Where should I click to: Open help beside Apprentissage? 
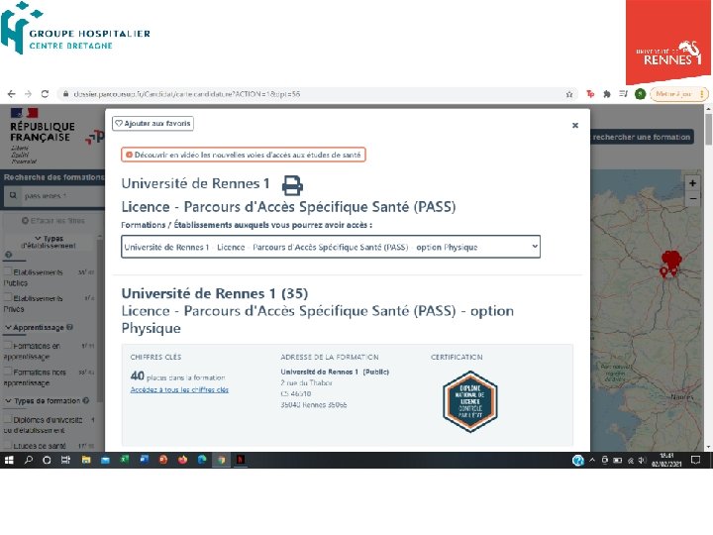pos(69,327)
